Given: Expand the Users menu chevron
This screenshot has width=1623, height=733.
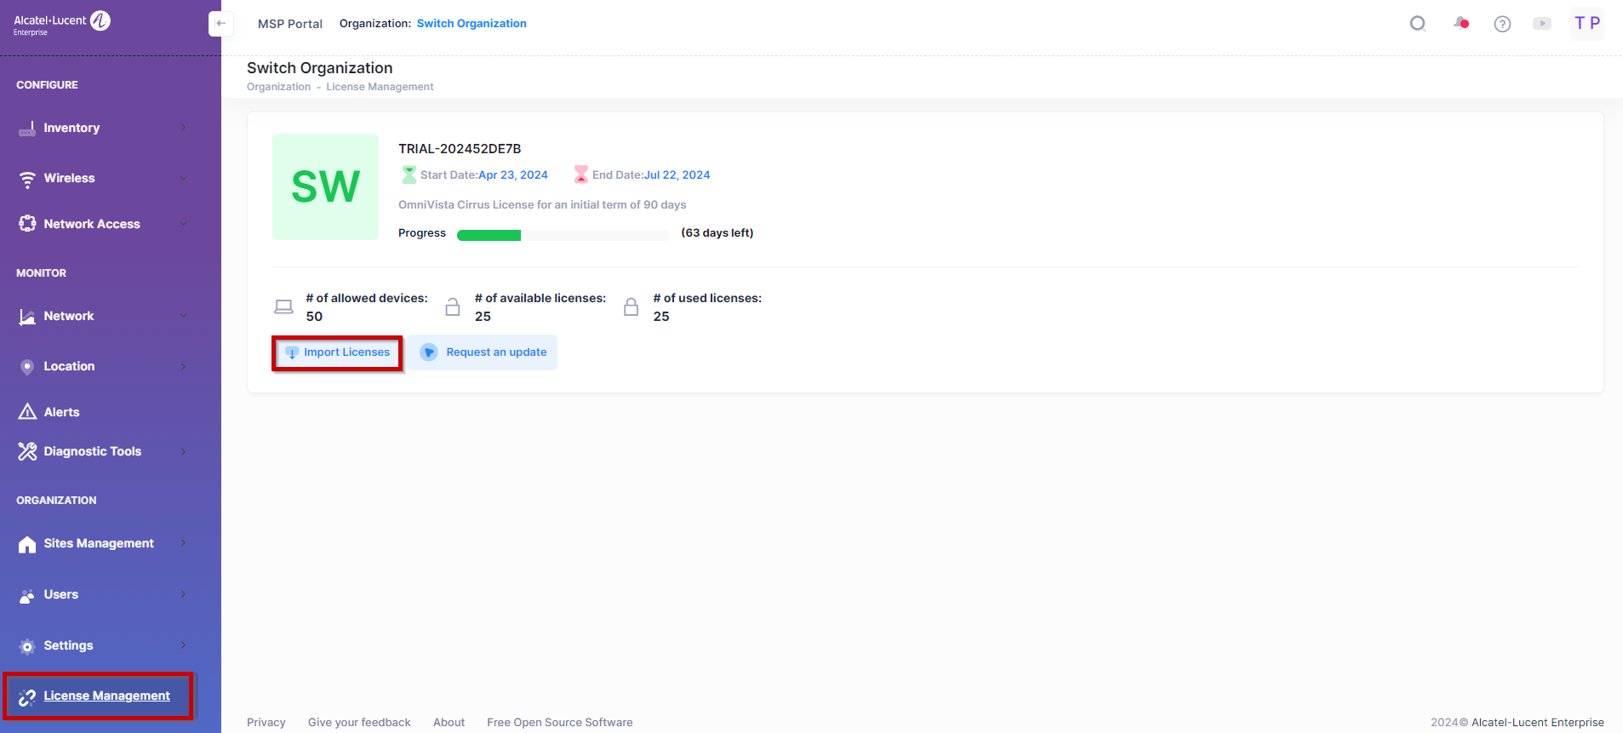Looking at the screenshot, I should pyautogui.click(x=183, y=594).
